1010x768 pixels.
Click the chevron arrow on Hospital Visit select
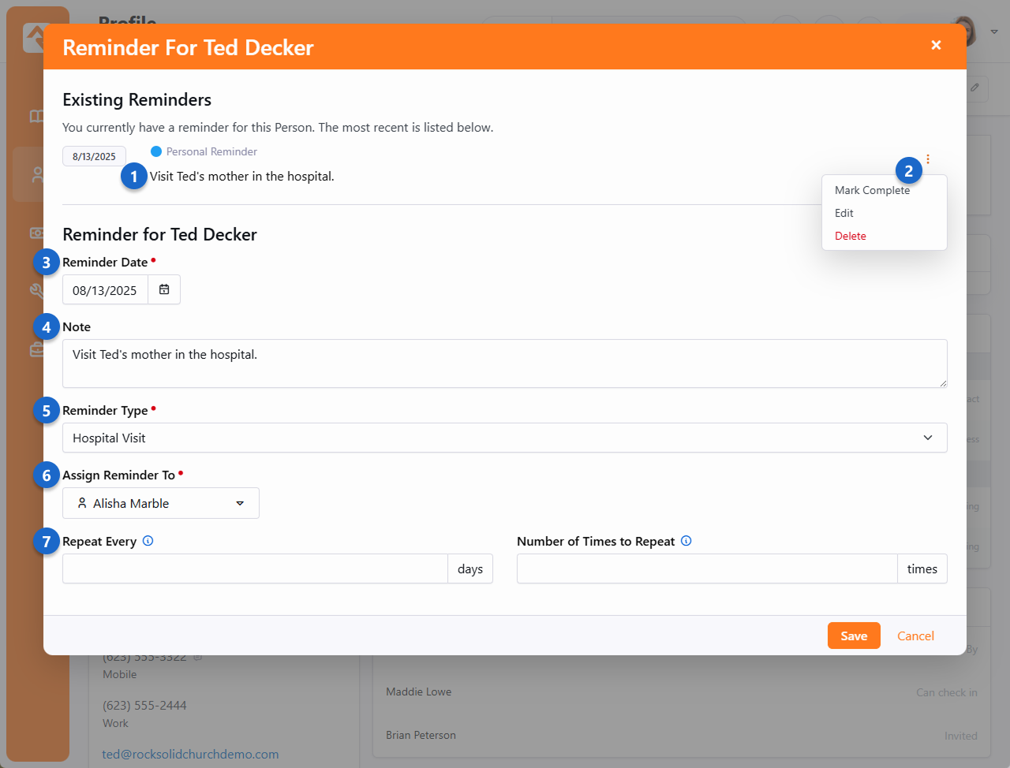(x=928, y=438)
